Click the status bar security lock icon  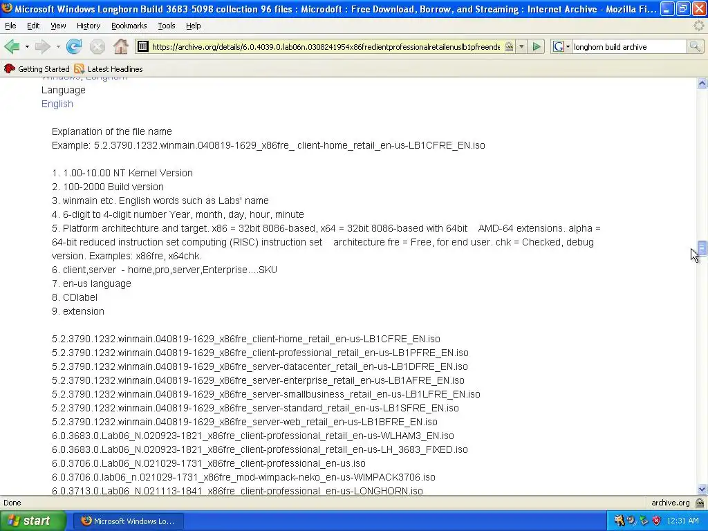point(700,503)
